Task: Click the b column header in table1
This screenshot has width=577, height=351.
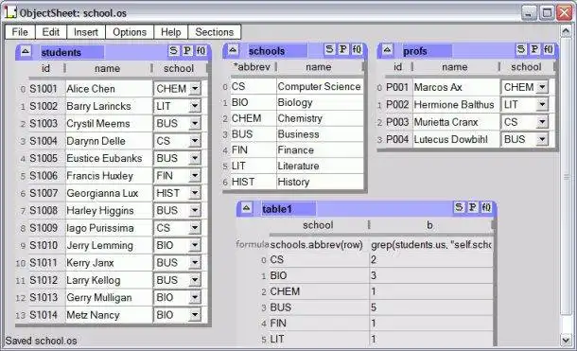Action: [429, 225]
